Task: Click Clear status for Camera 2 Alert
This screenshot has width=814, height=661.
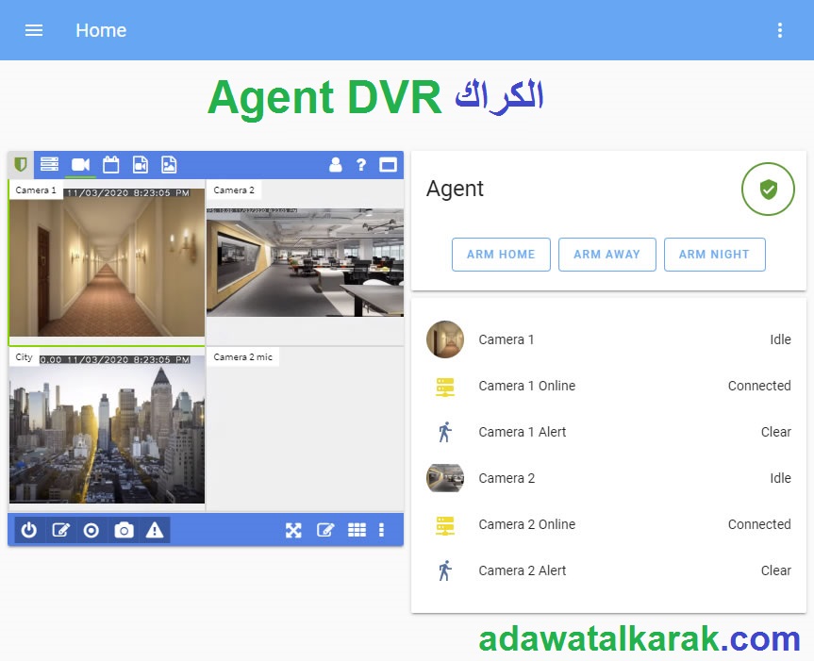Action: pos(776,570)
